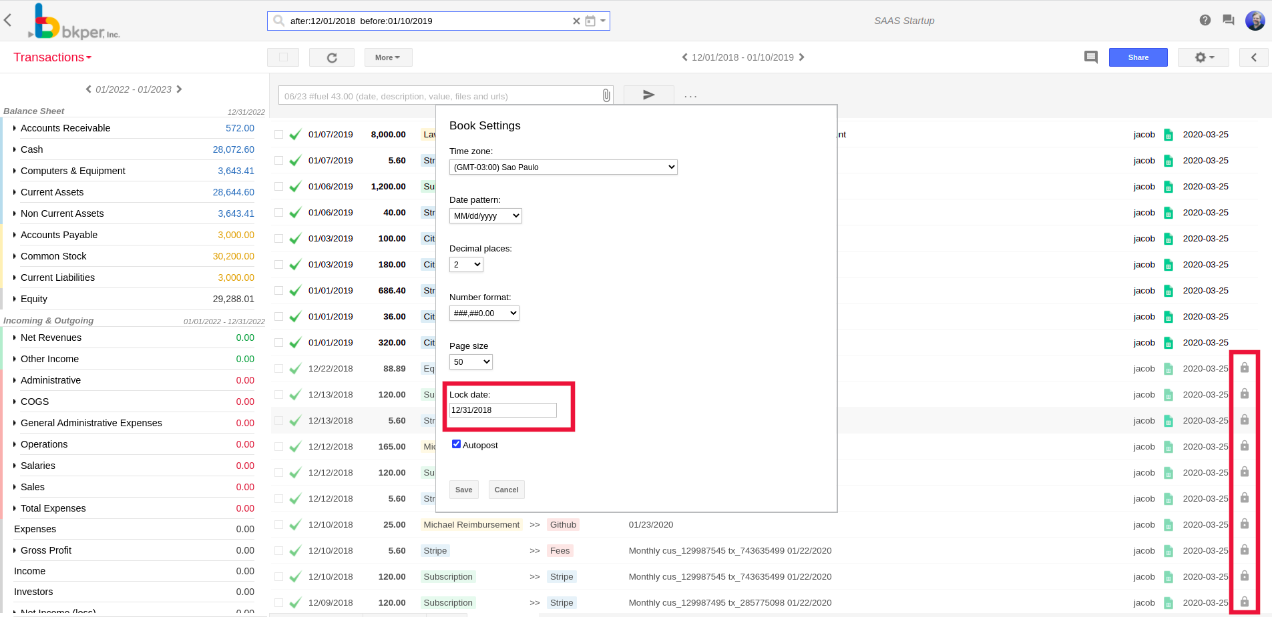
Task: Save the Book Settings
Action: point(463,489)
